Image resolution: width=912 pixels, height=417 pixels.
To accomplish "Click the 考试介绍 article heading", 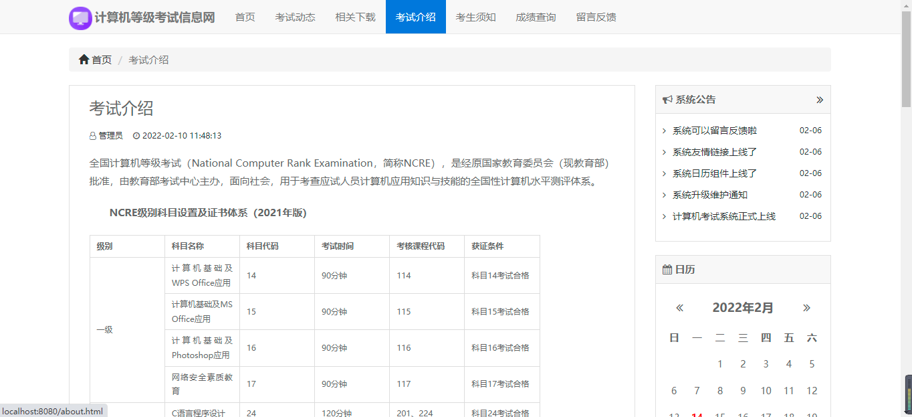I will tap(122, 108).
